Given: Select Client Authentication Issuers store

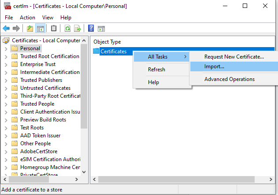Looking at the screenshot, I should point(50,112).
